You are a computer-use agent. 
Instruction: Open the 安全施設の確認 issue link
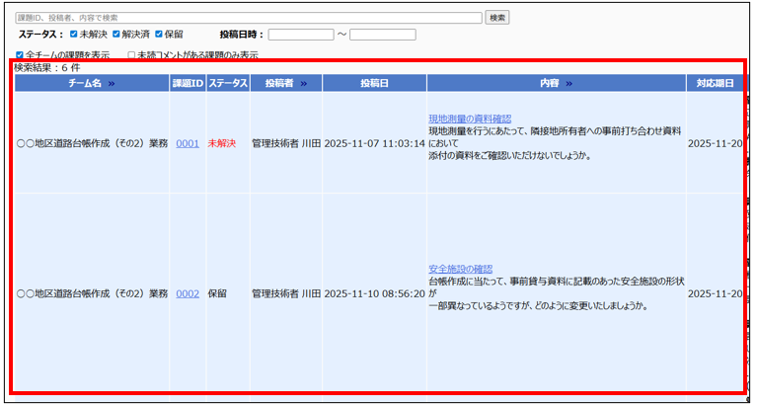(460, 269)
